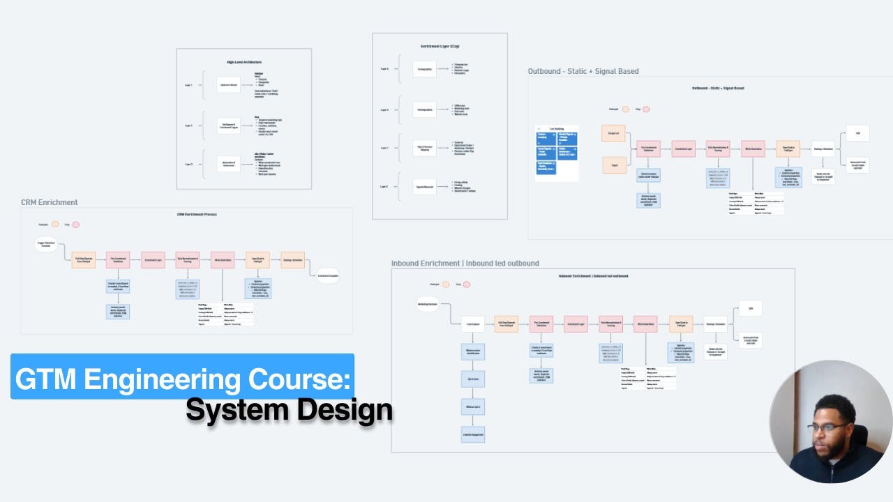Select the Signal node in Outbound
Viewport: 893px width, 502px height.
(614, 165)
